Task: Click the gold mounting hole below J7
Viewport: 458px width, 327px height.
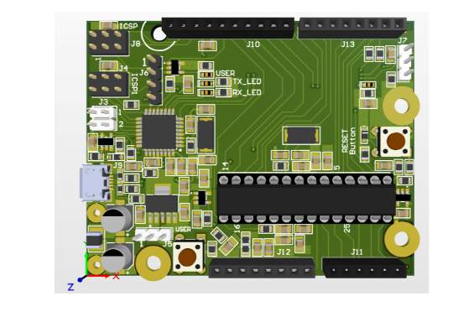Action: coord(401,106)
